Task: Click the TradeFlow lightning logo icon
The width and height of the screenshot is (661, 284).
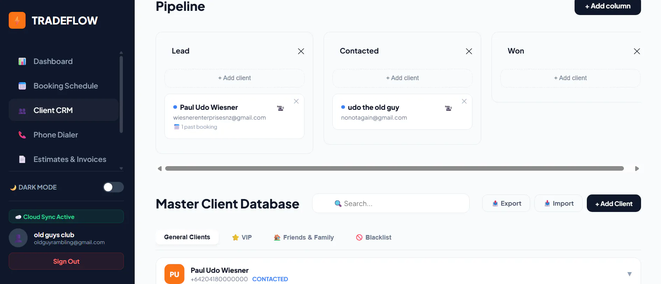Action: pyautogui.click(x=17, y=20)
